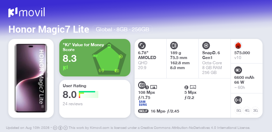Viewport: 272px width, 132px height.
Task: Click the wide-angle second camera icon
Action: tap(193, 87)
